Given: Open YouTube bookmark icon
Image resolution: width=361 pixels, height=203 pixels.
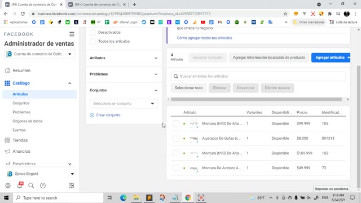Looking at the screenshot, I should coord(203,22).
